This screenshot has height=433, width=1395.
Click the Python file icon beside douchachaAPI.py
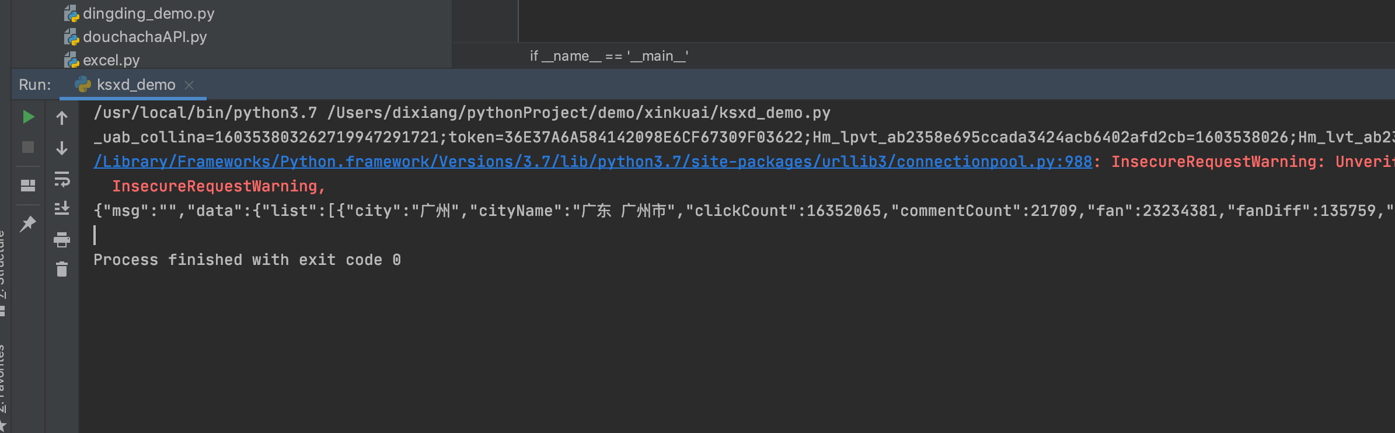71,37
